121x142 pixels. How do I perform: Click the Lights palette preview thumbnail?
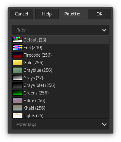pos(18,116)
